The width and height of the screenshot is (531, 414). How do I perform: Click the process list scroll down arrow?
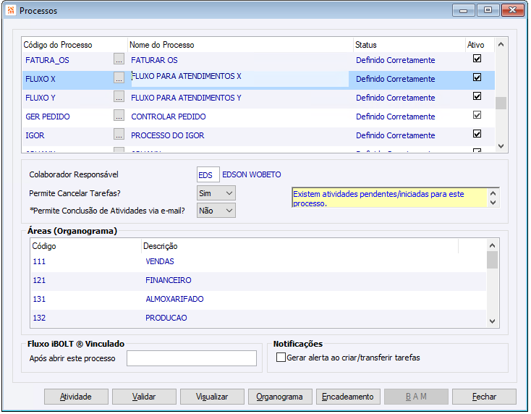tap(501, 146)
